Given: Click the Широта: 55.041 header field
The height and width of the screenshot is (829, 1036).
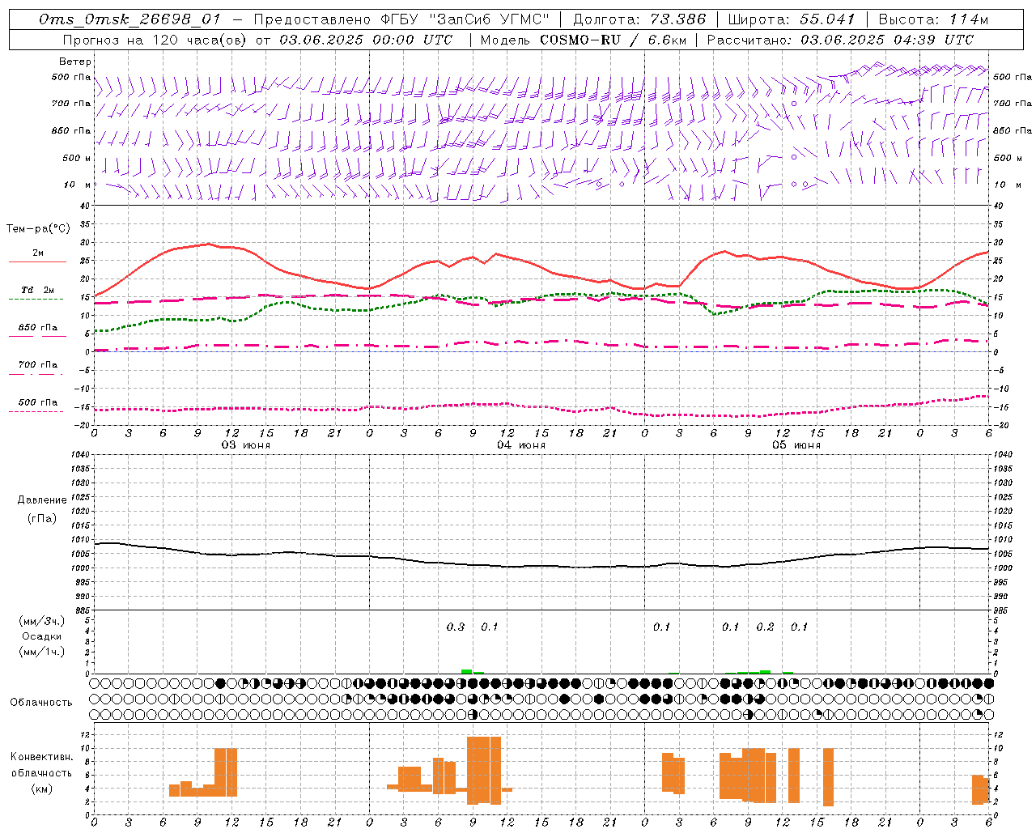Looking at the screenshot, I should pyautogui.click(x=792, y=19).
